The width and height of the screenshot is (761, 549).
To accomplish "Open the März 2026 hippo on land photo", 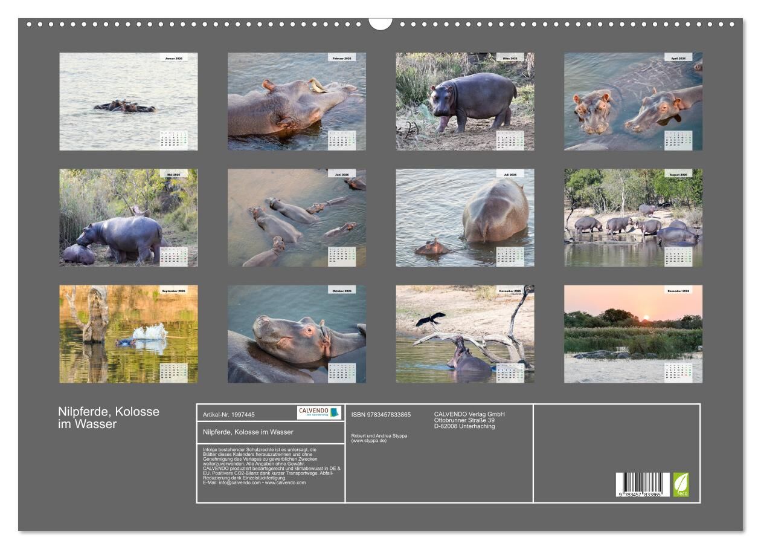I will pos(464,101).
